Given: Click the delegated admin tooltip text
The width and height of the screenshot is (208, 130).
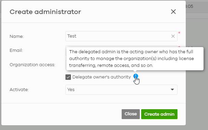Looking at the screenshot, I should click(x=132, y=59).
